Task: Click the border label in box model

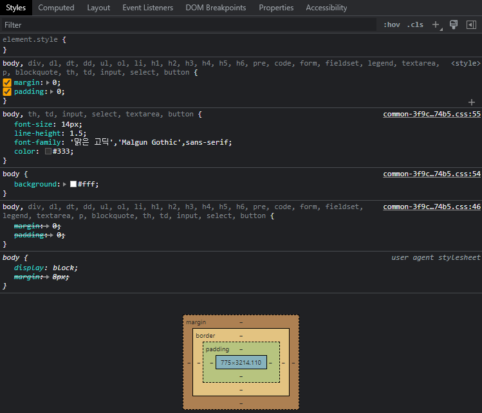Action: (205, 336)
